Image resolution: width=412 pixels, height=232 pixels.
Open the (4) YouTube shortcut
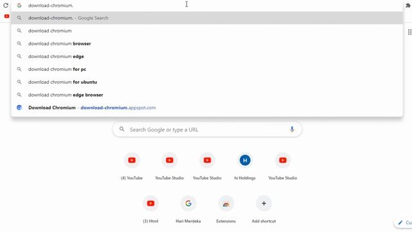(x=131, y=166)
